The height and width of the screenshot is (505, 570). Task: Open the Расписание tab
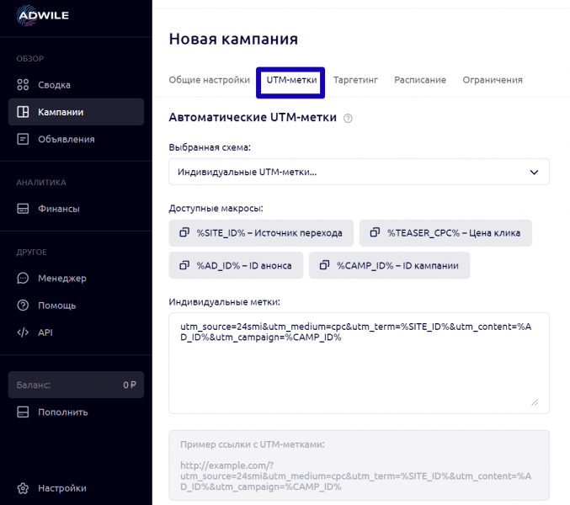click(x=420, y=80)
